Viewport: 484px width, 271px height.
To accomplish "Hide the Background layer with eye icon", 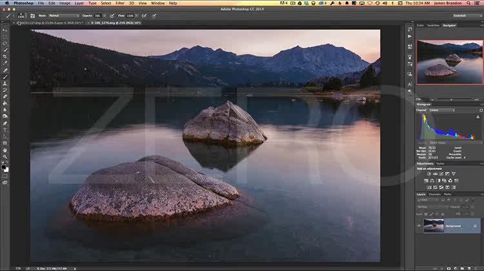I will 419,226.
